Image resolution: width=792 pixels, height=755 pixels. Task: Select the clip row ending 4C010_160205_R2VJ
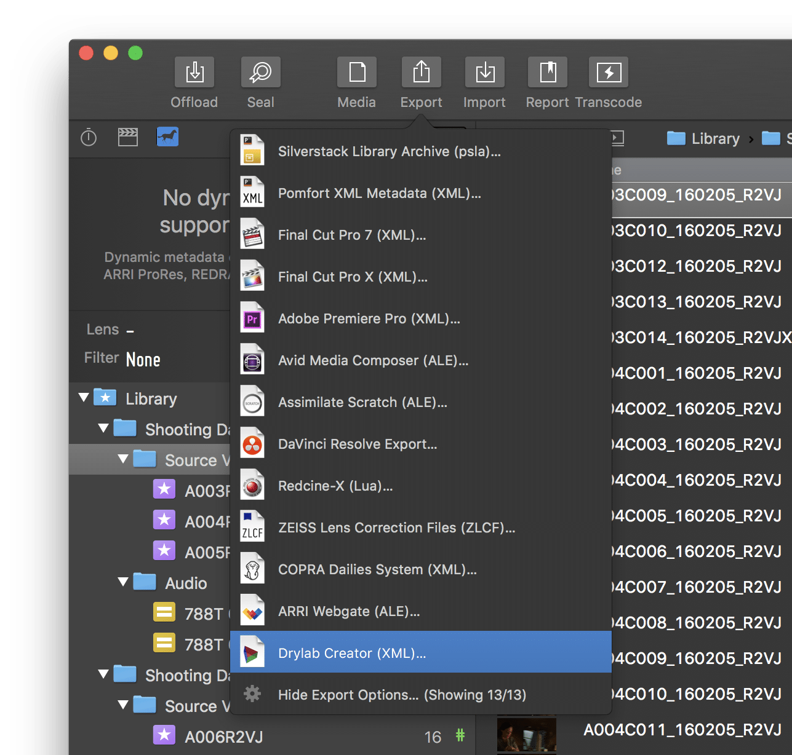(702, 694)
